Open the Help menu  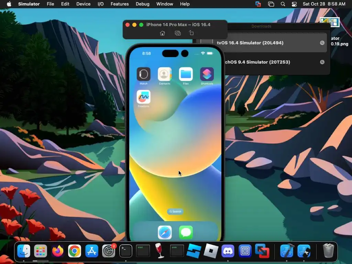click(x=185, y=4)
